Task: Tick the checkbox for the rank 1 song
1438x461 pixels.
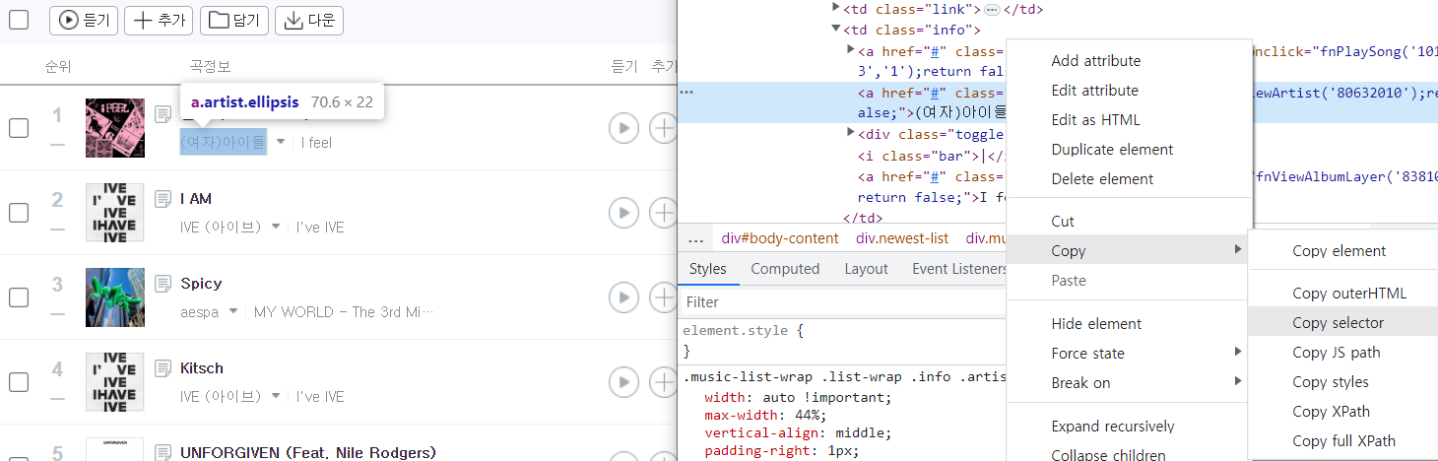Action: pos(19,128)
